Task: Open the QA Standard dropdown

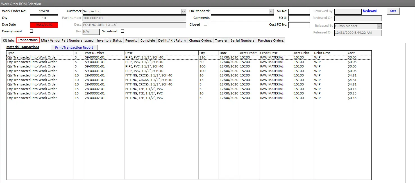Action: tap(271, 12)
